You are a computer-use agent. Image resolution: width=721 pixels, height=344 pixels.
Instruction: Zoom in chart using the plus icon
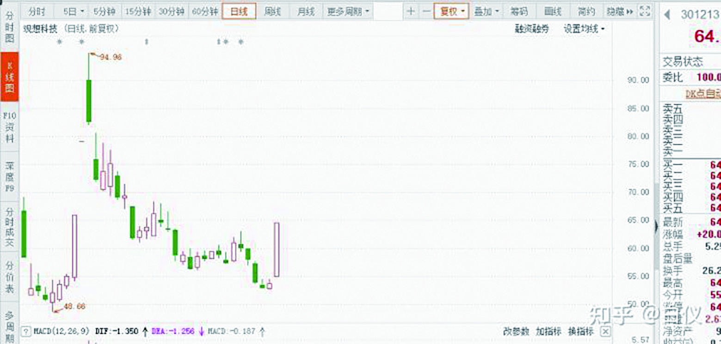pos(410,11)
